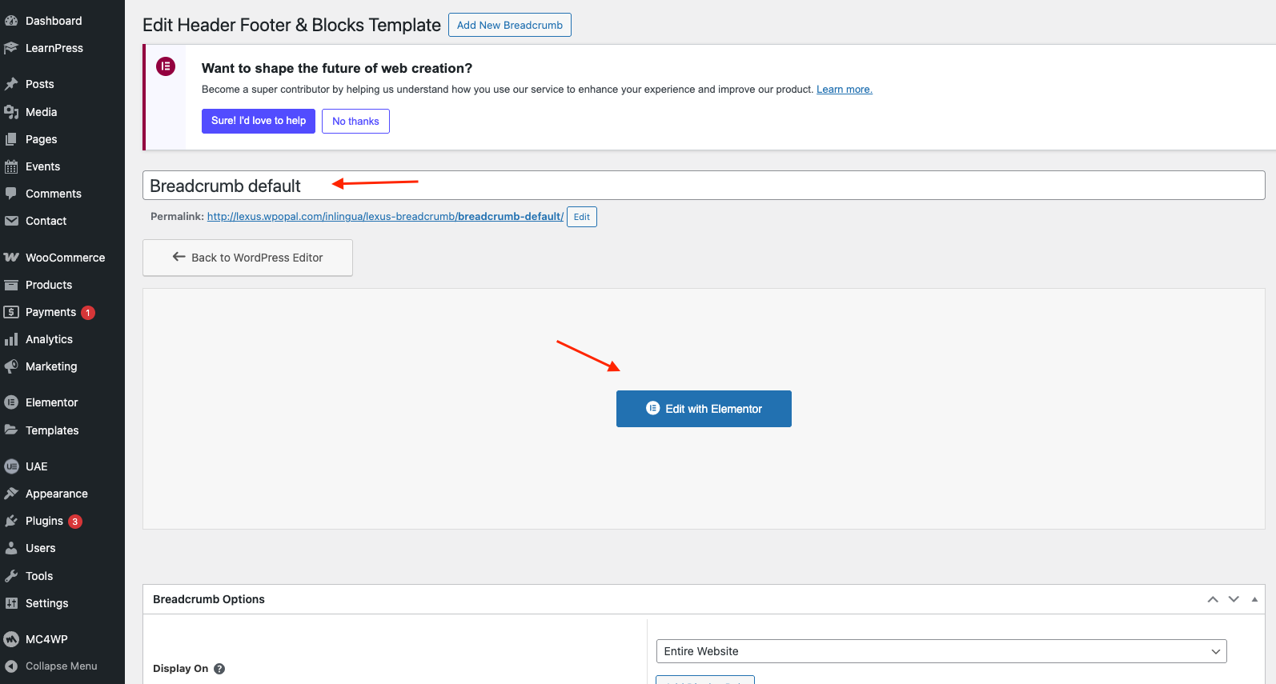Click the Plugins plug icon in sidebar
Image resolution: width=1276 pixels, height=684 pixels.
tap(11, 521)
